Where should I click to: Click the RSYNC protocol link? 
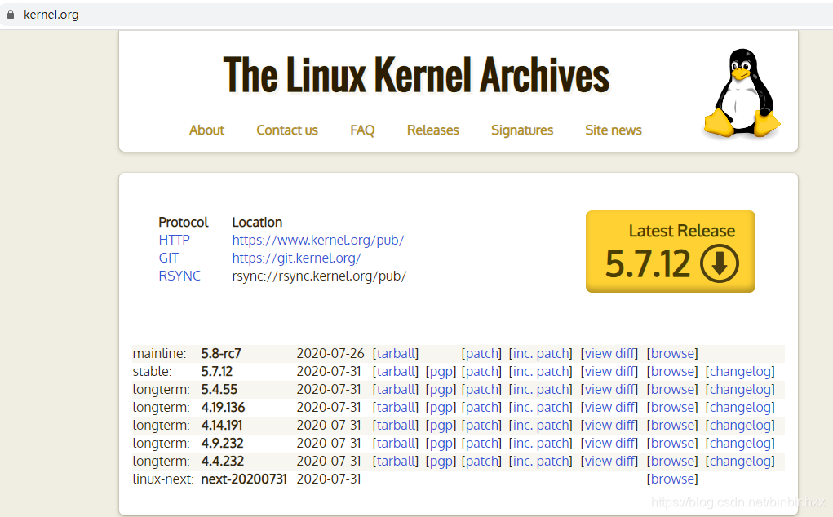click(x=179, y=276)
